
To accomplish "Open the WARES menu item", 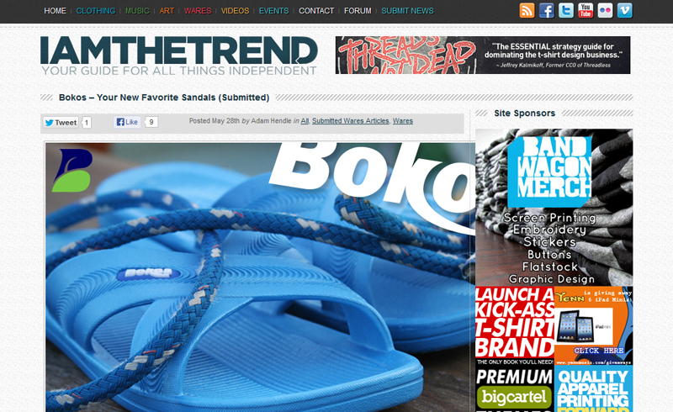I will pos(198,11).
